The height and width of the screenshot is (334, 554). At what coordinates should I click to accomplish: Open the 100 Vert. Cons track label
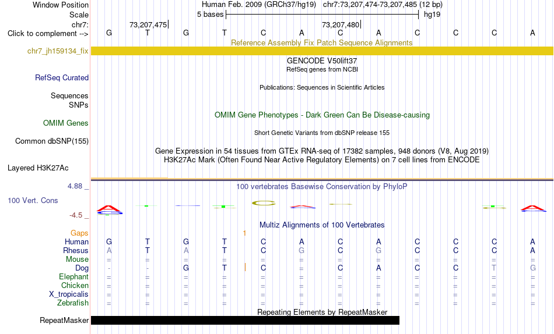pos(33,200)
